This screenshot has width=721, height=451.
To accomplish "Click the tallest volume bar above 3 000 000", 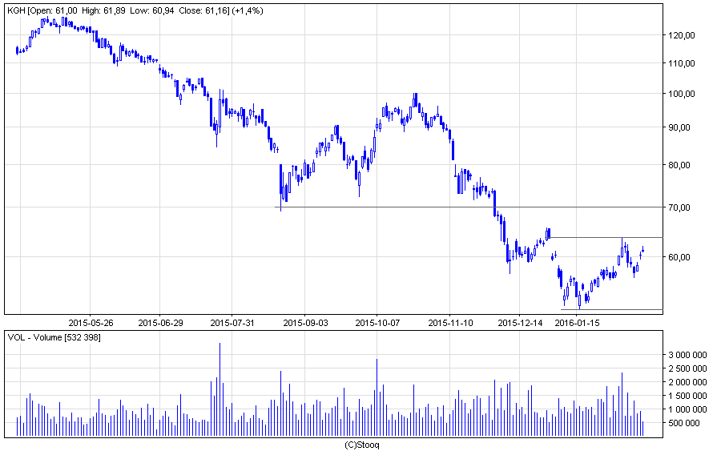I will point(220,389).
